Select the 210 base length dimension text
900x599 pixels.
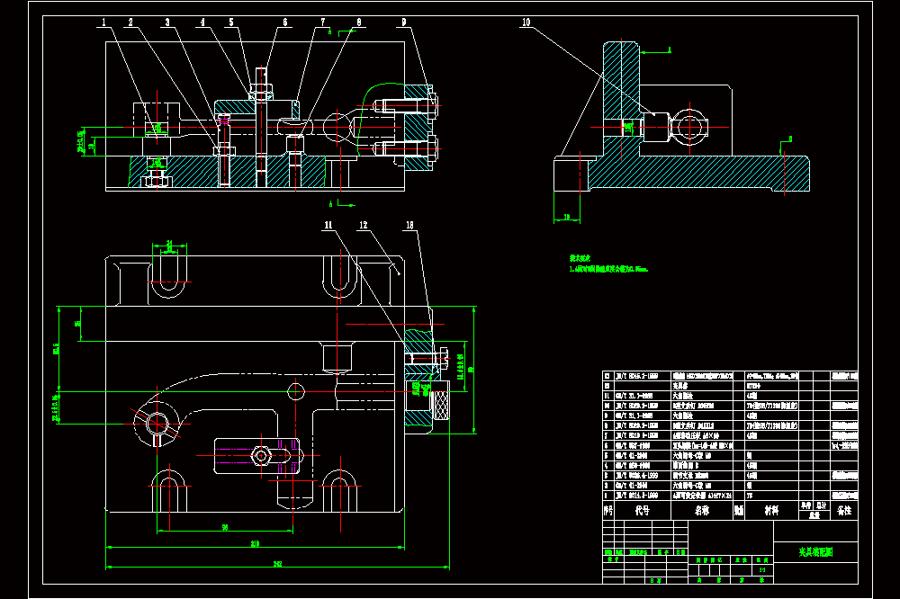tap(255, 544)
